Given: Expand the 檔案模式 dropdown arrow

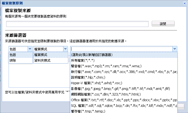Looking at the screenshot, I should [65, 49].
